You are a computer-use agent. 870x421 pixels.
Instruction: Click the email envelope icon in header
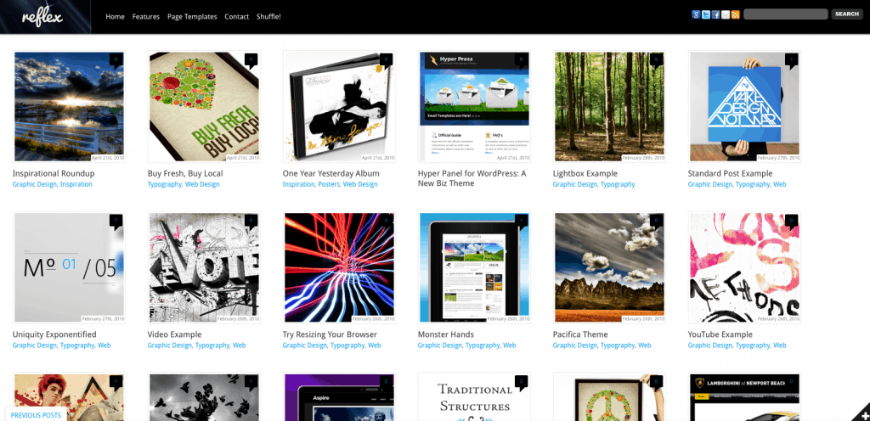click(726, 15)
